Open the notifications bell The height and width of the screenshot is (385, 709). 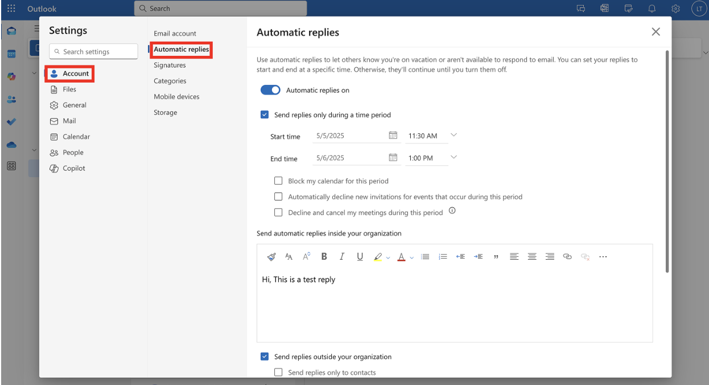[652, 9]
